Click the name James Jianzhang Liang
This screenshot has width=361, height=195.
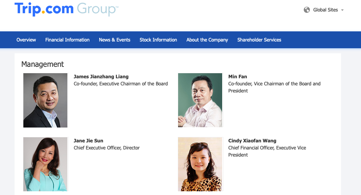click(x=101, y=77)
